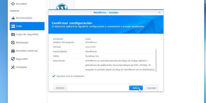Click the Multimedia film reel icon

13,42
